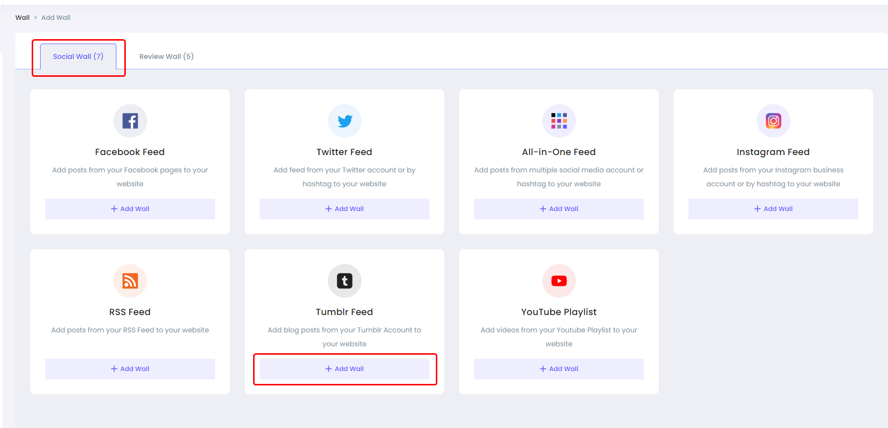
Task: Click the orange RSS Feed icon
Action: (130, 281)
